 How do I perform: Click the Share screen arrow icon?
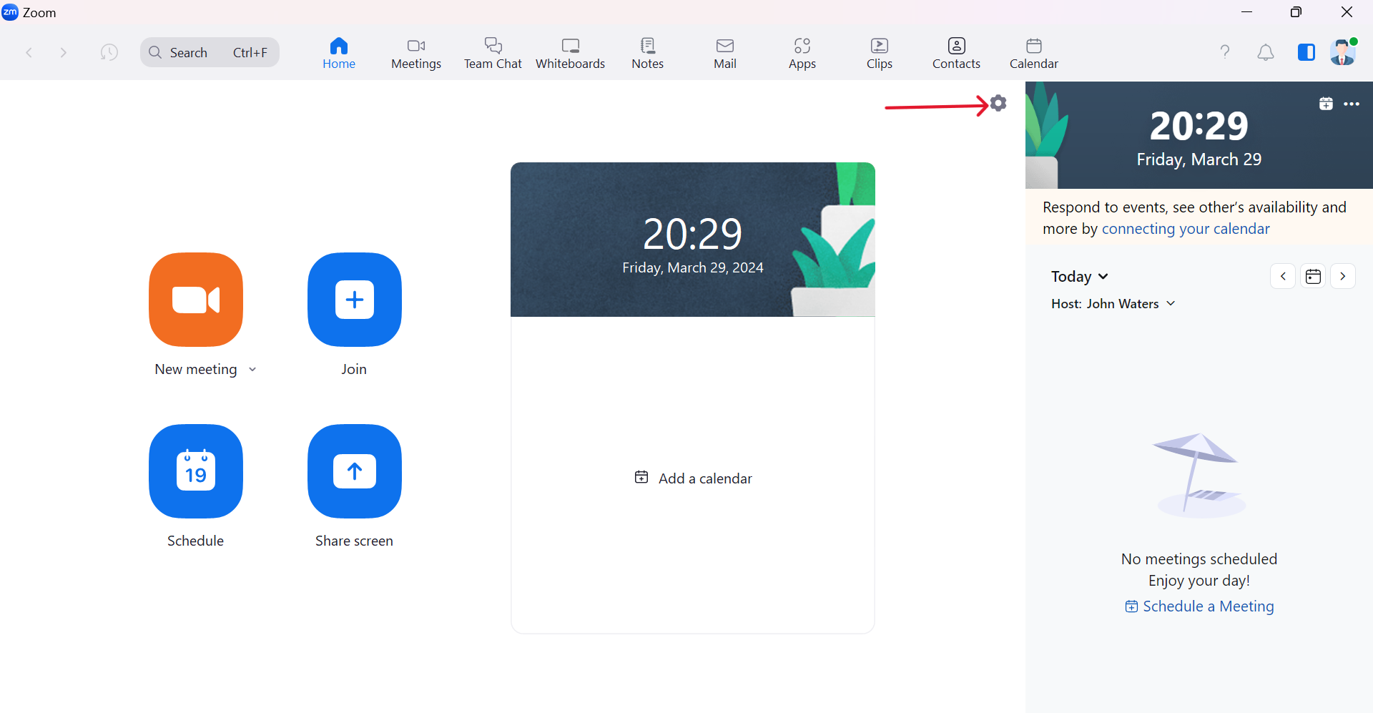[x=355, y=471]
